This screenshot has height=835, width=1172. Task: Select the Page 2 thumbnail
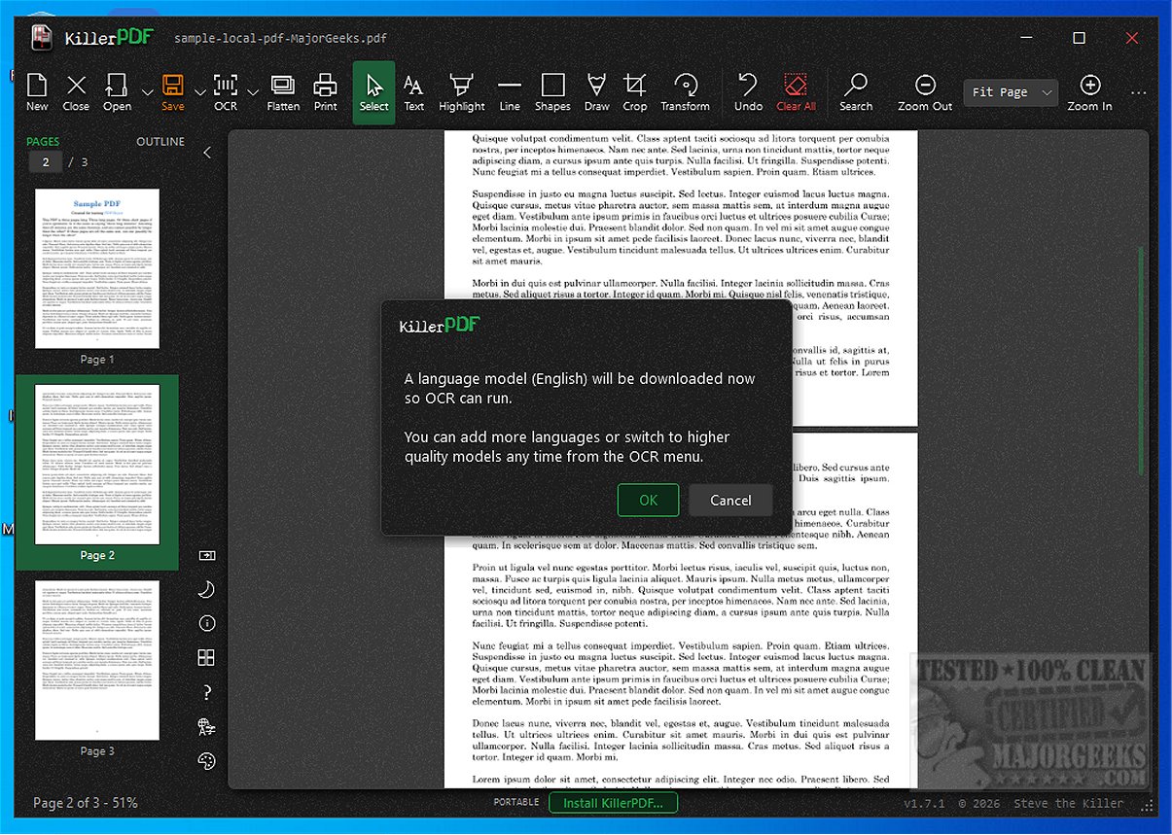[x=97, y=465]
